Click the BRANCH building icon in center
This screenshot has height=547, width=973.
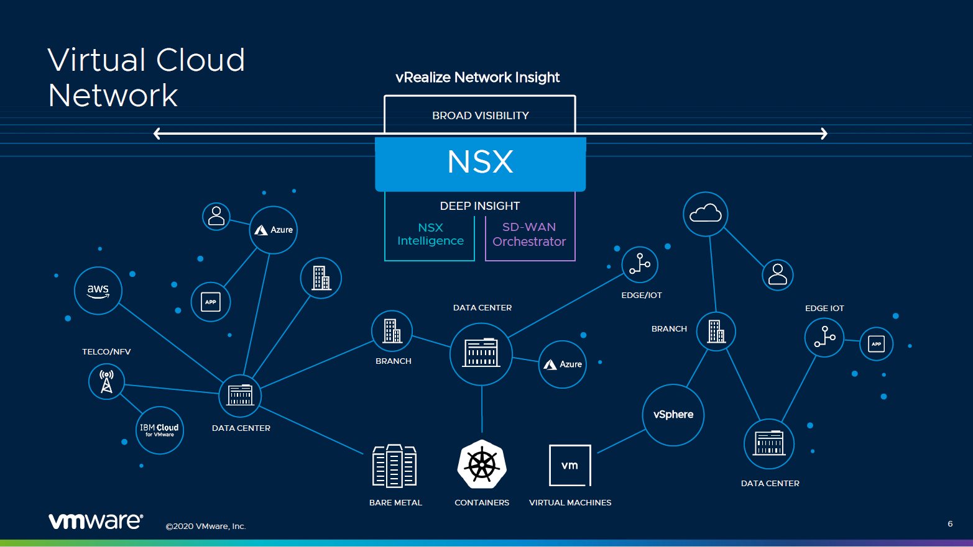[392, 331]
